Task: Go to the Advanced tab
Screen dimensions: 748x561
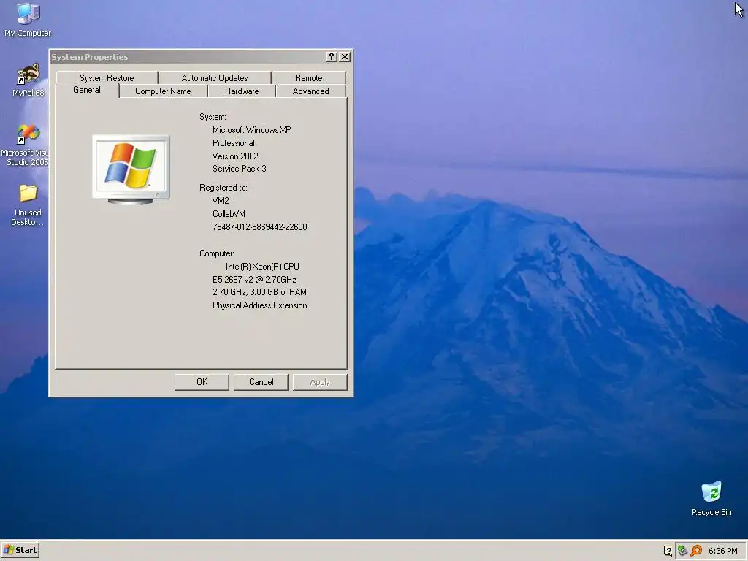Action: point(310,91)
